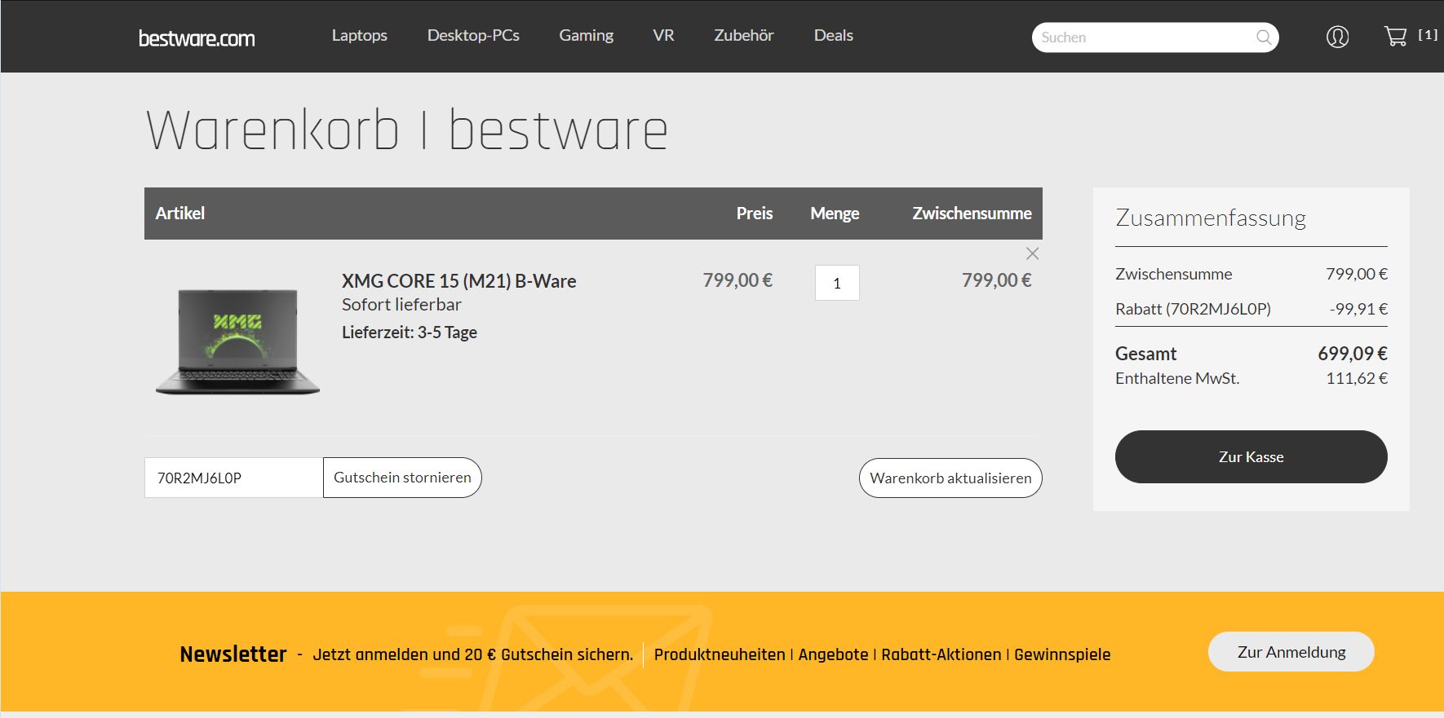Viewport: 1444px width, 718px height.
Task: Click the Zwischensumme column header
Action: 972,214
